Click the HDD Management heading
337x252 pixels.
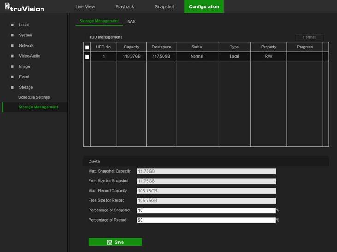tap(105, 37)
